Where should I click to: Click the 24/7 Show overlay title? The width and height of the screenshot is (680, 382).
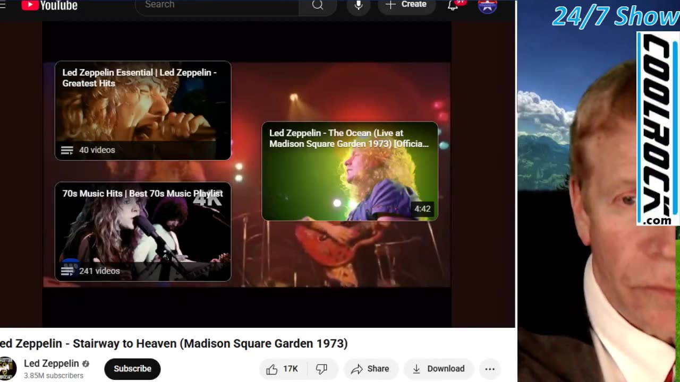(616, 16)
